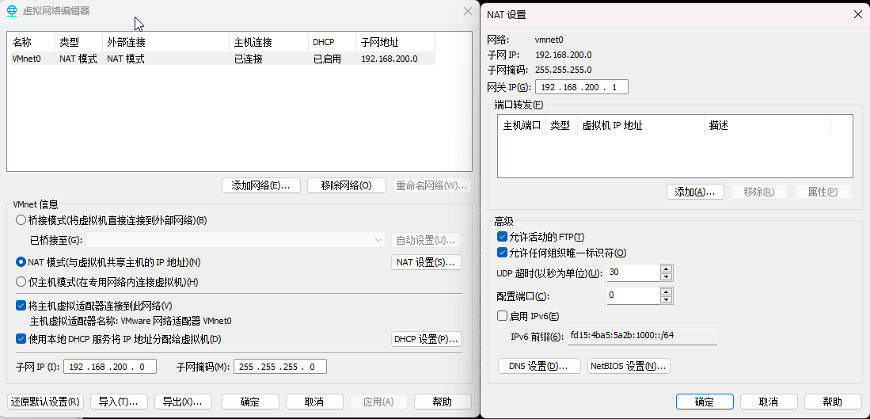
Task: Decrease UDP 超时 value with down arrow
Action: point(667,277)
